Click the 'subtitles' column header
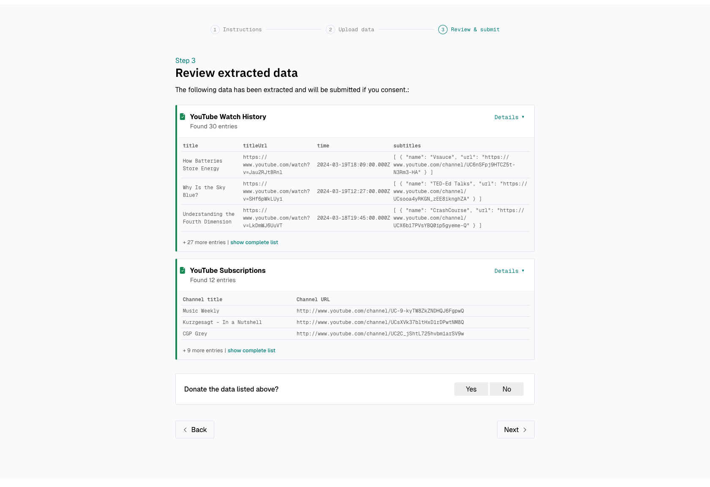 (x=407, y=146)
